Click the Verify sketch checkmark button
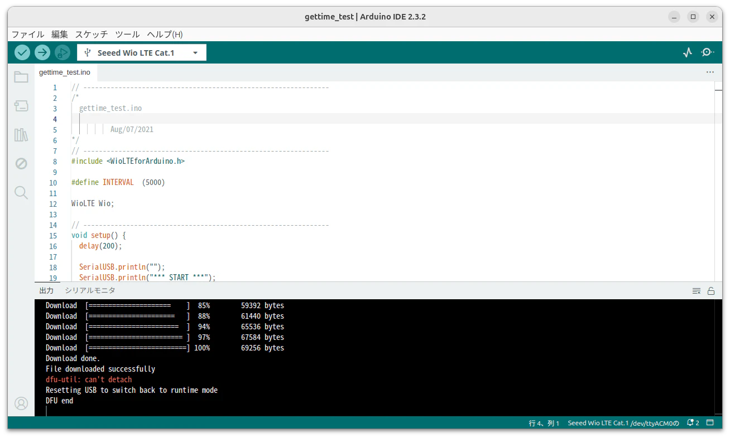This screenshot has height=438, width=730. coord(22,52)
